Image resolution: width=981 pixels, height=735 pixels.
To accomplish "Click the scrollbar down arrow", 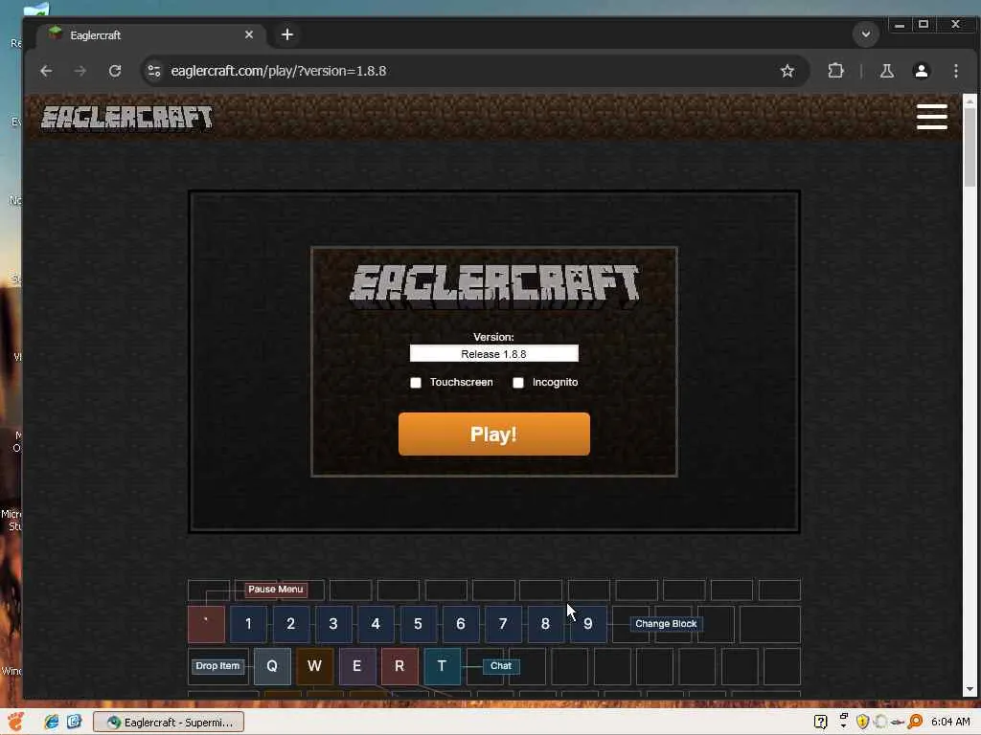I will click(x=970, y=689).
